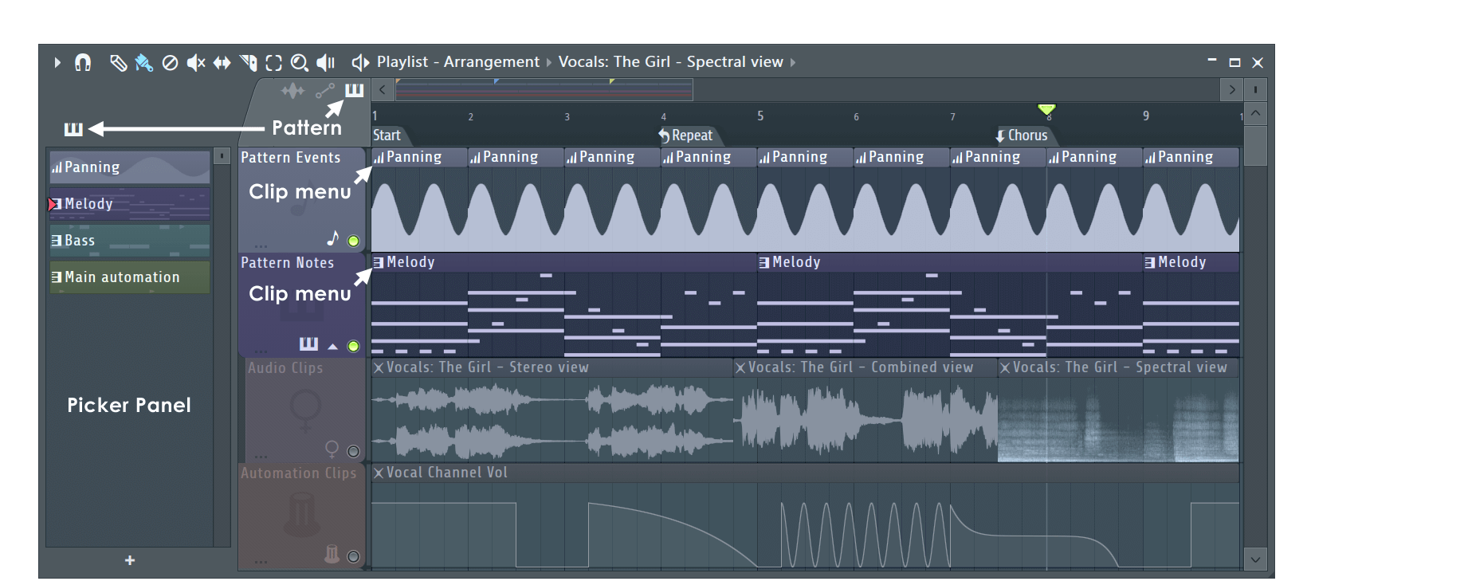Screen dimensions: 1468x581
Task: Click note icon on Pattern Events track
Action: click(x=333, y=238)
